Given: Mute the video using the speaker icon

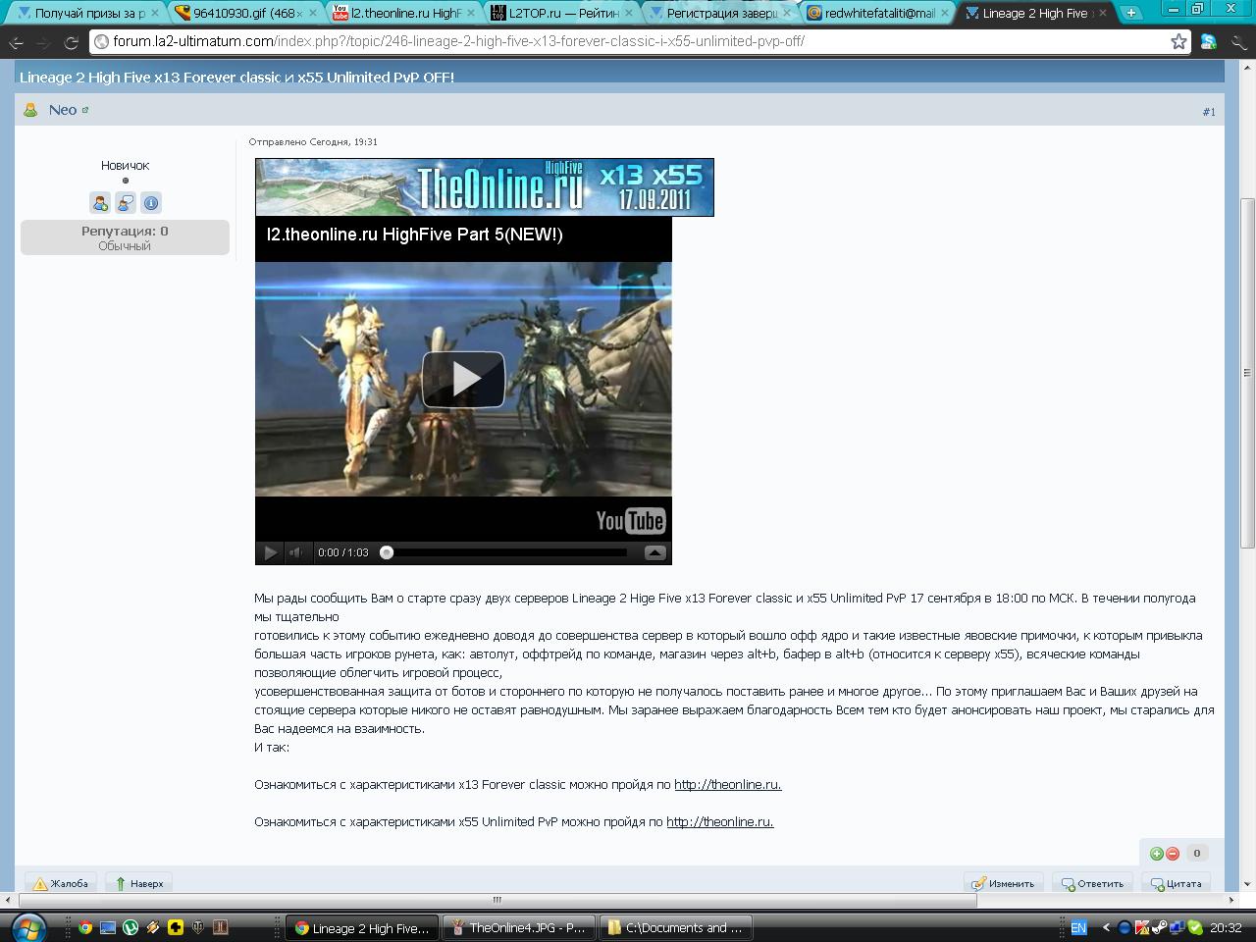Looking at the screenshot, I should point(295,552).
